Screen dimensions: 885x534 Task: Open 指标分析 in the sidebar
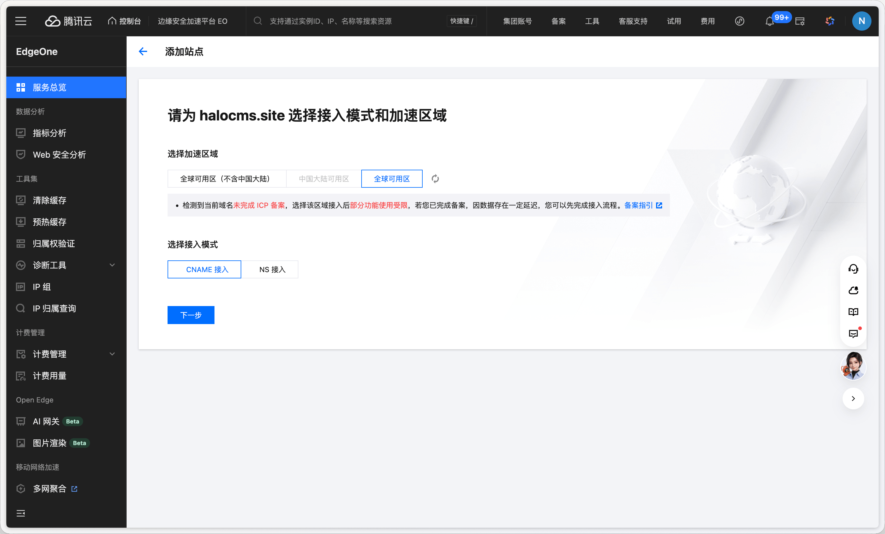click(50, 133)
